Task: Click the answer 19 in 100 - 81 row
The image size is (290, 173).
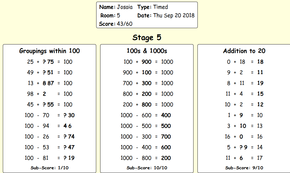Action: [71, 158]
